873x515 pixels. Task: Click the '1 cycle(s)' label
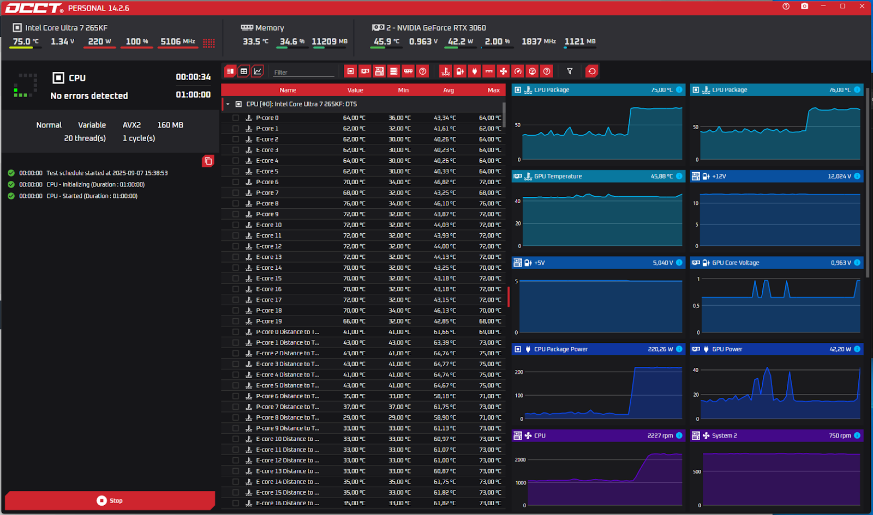coord(139,138)
